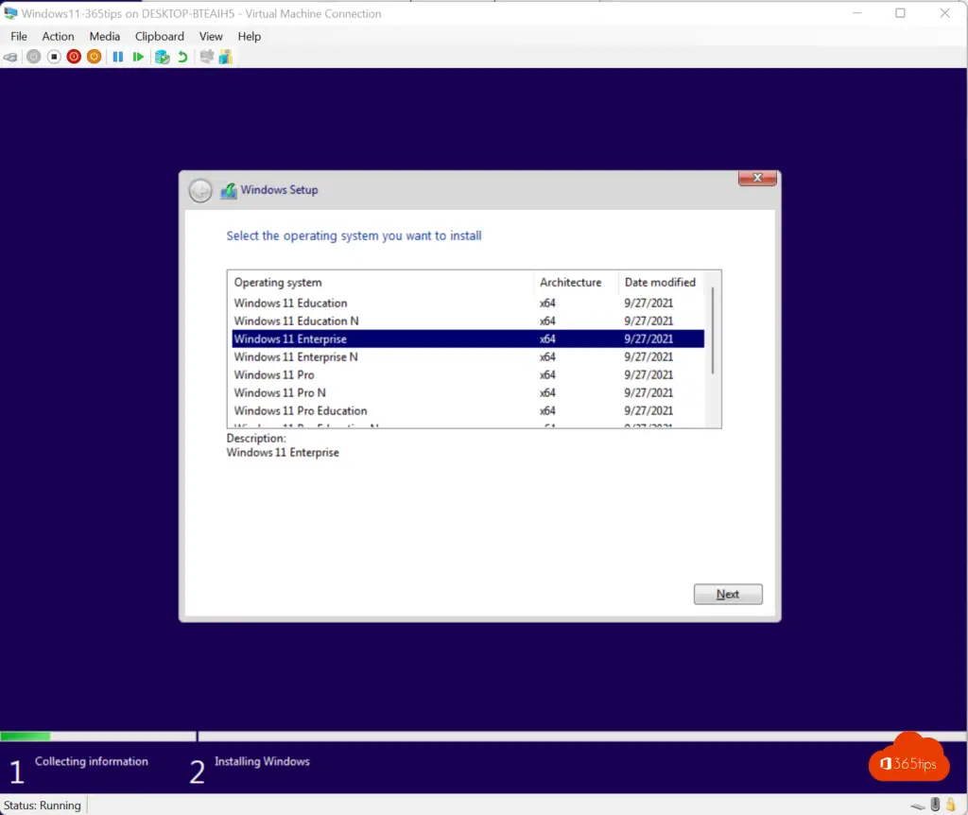968x815 pixels.
Task: Click the red Shut Down icon
Action: click(x=74, y=57)
